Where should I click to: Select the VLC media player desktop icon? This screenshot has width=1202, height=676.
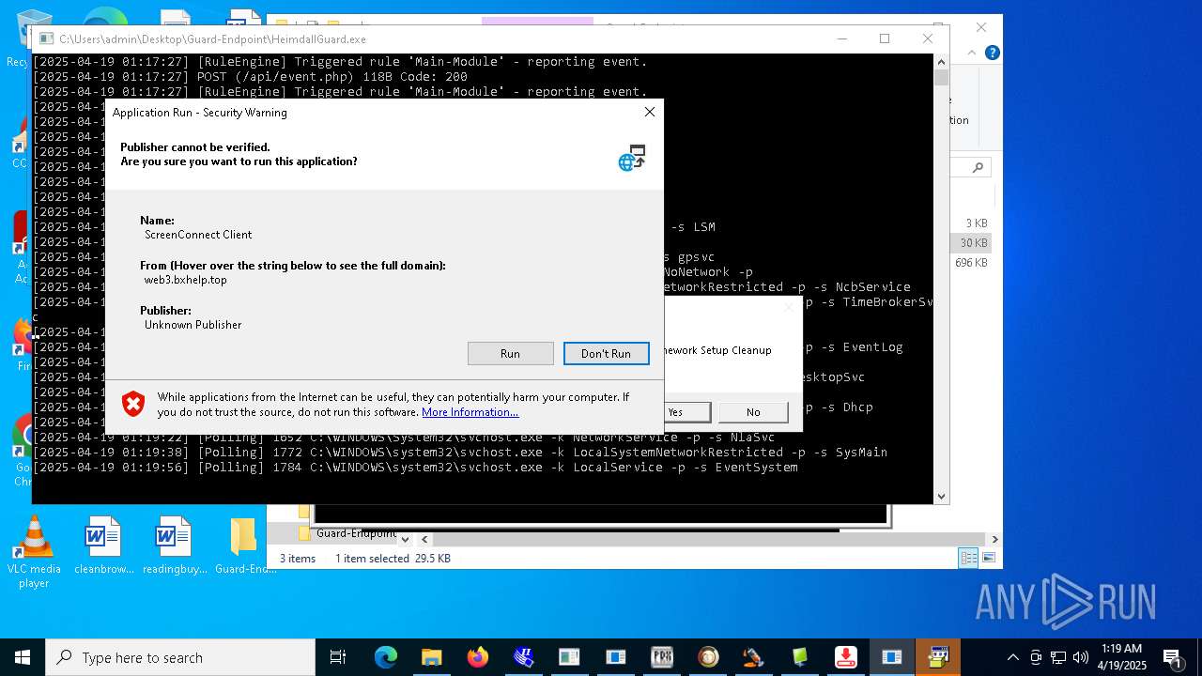point(34,552)
